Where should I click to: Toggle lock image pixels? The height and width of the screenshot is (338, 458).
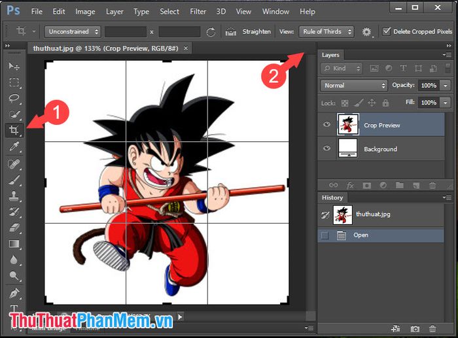359,103
